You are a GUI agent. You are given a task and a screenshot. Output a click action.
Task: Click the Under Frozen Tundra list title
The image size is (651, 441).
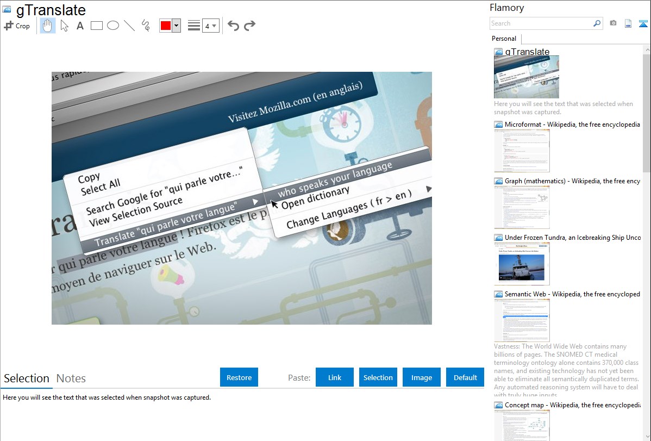tap(573, 237)
